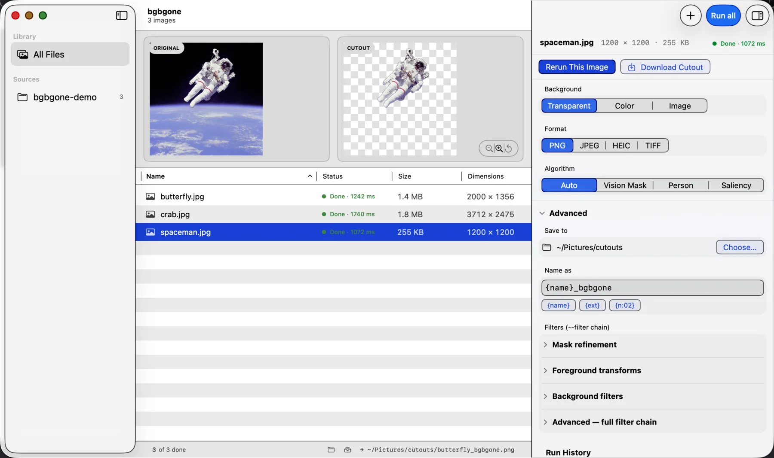Set algorithm to Vision Mask
This screenshot has height=458, width=774.
pyautogui.click(x=625, y=185)
